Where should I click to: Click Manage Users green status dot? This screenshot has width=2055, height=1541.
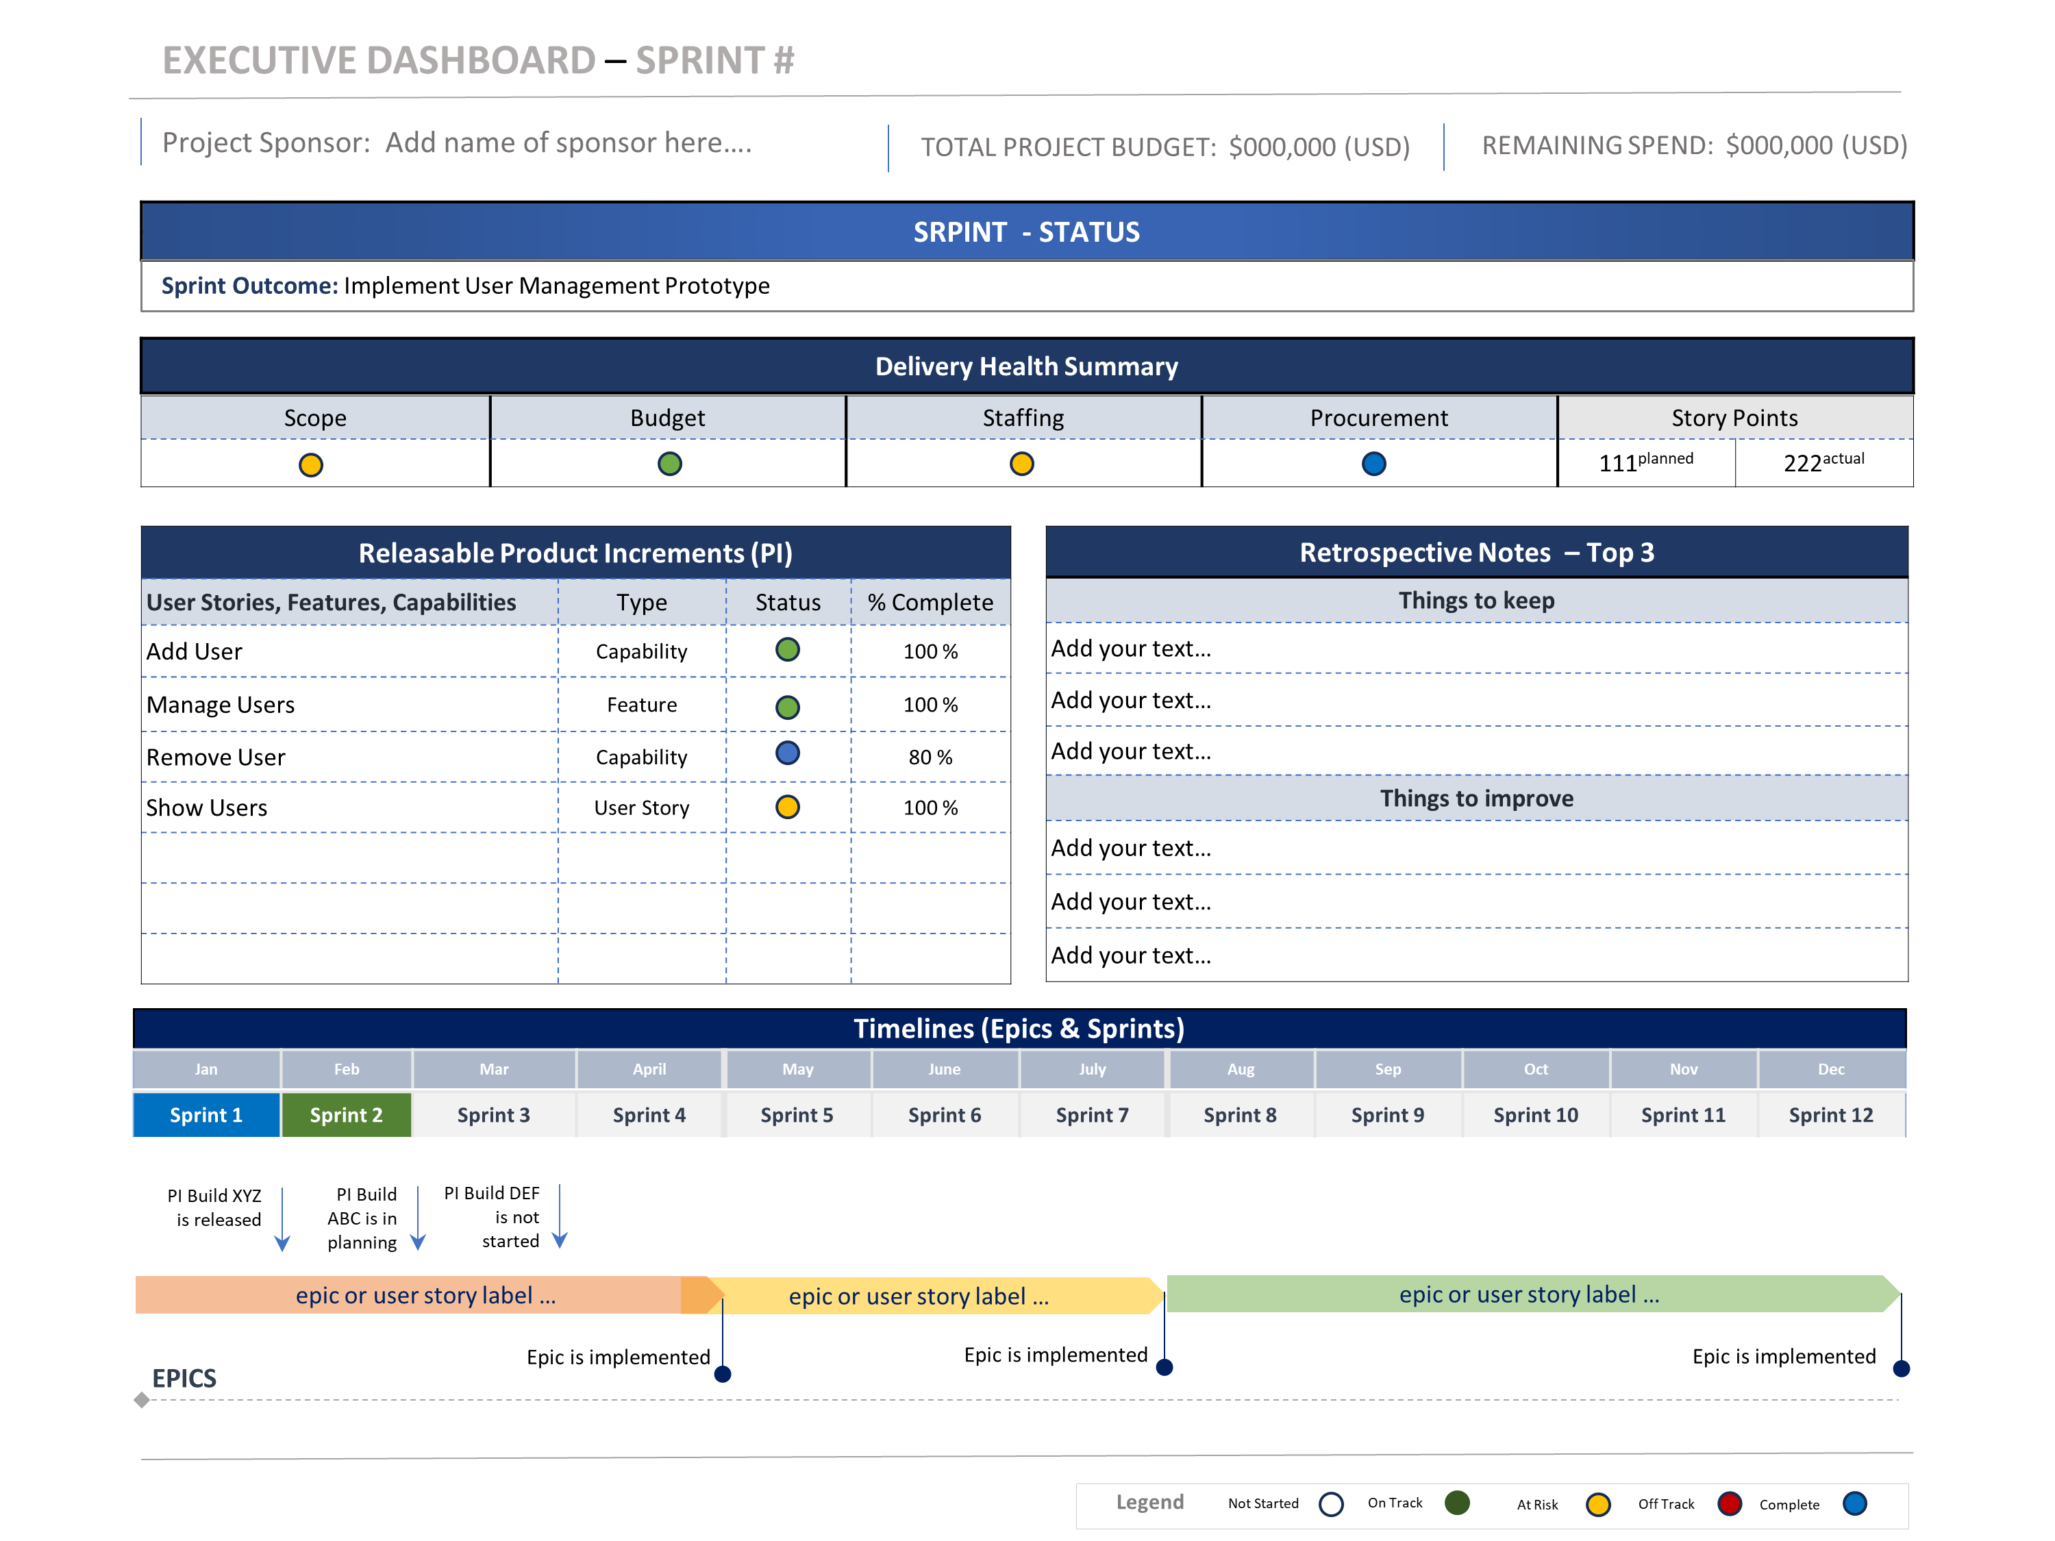787,707
